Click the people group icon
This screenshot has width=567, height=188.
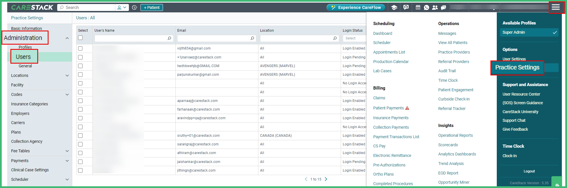click(435, 7)
